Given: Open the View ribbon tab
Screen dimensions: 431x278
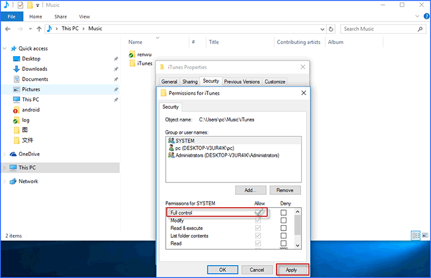Looking at the screenshot, I should (84, 17).
